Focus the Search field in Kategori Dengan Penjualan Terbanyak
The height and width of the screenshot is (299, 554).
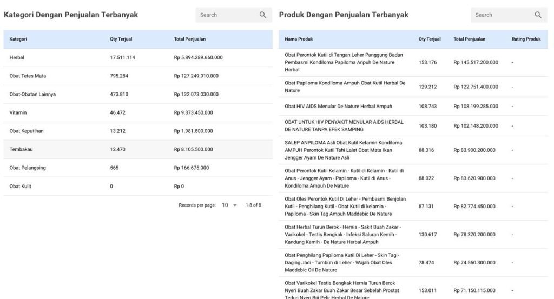pos(234,15)
